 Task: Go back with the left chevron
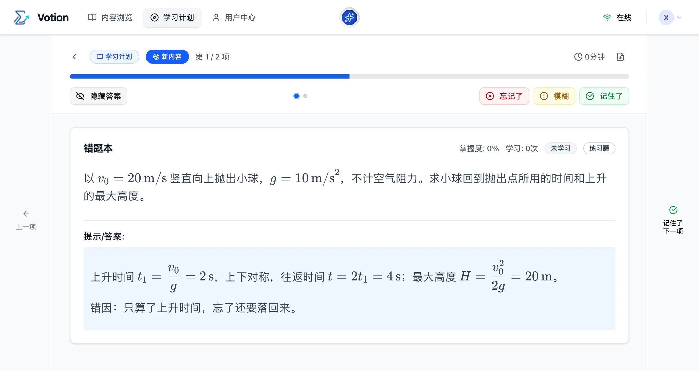(74, 57)
